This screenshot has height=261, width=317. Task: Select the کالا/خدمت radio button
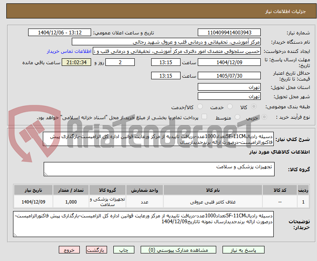tap(200, 107)
